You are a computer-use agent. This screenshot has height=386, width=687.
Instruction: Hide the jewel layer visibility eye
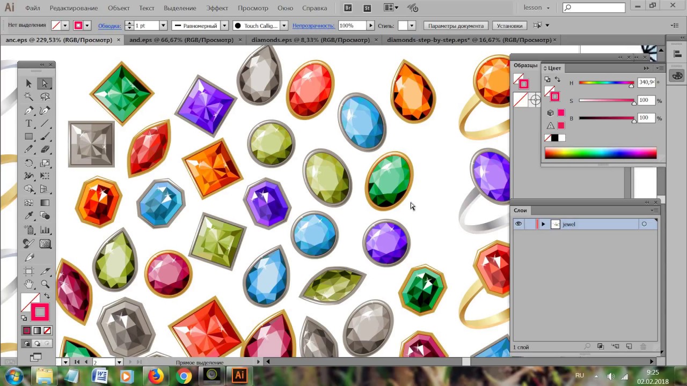[518, 224]
